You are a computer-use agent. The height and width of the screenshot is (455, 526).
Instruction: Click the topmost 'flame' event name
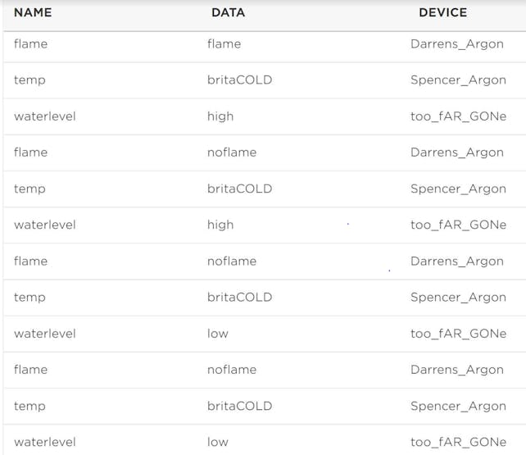pyautogui.click(x=30, y=44)
